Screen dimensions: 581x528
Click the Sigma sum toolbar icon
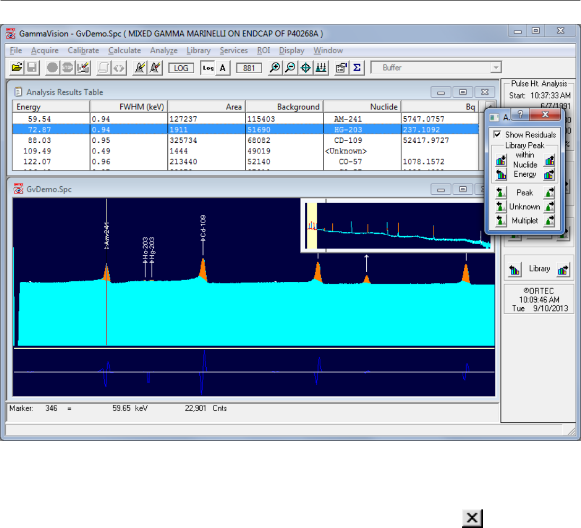(x=357, y=68)
